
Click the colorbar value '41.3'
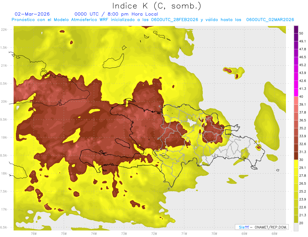303,89
